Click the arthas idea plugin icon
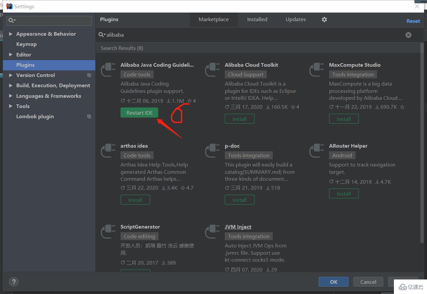Image resolution: width=427 pixels, height=294 pixels. 108,151
